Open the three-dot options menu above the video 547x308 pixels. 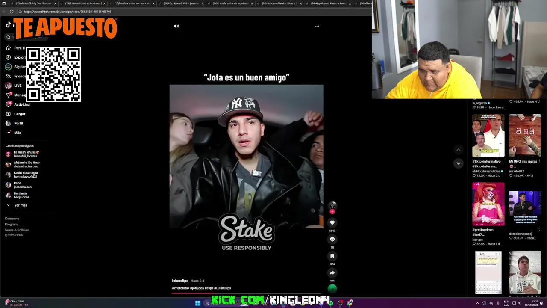point(317,26)
